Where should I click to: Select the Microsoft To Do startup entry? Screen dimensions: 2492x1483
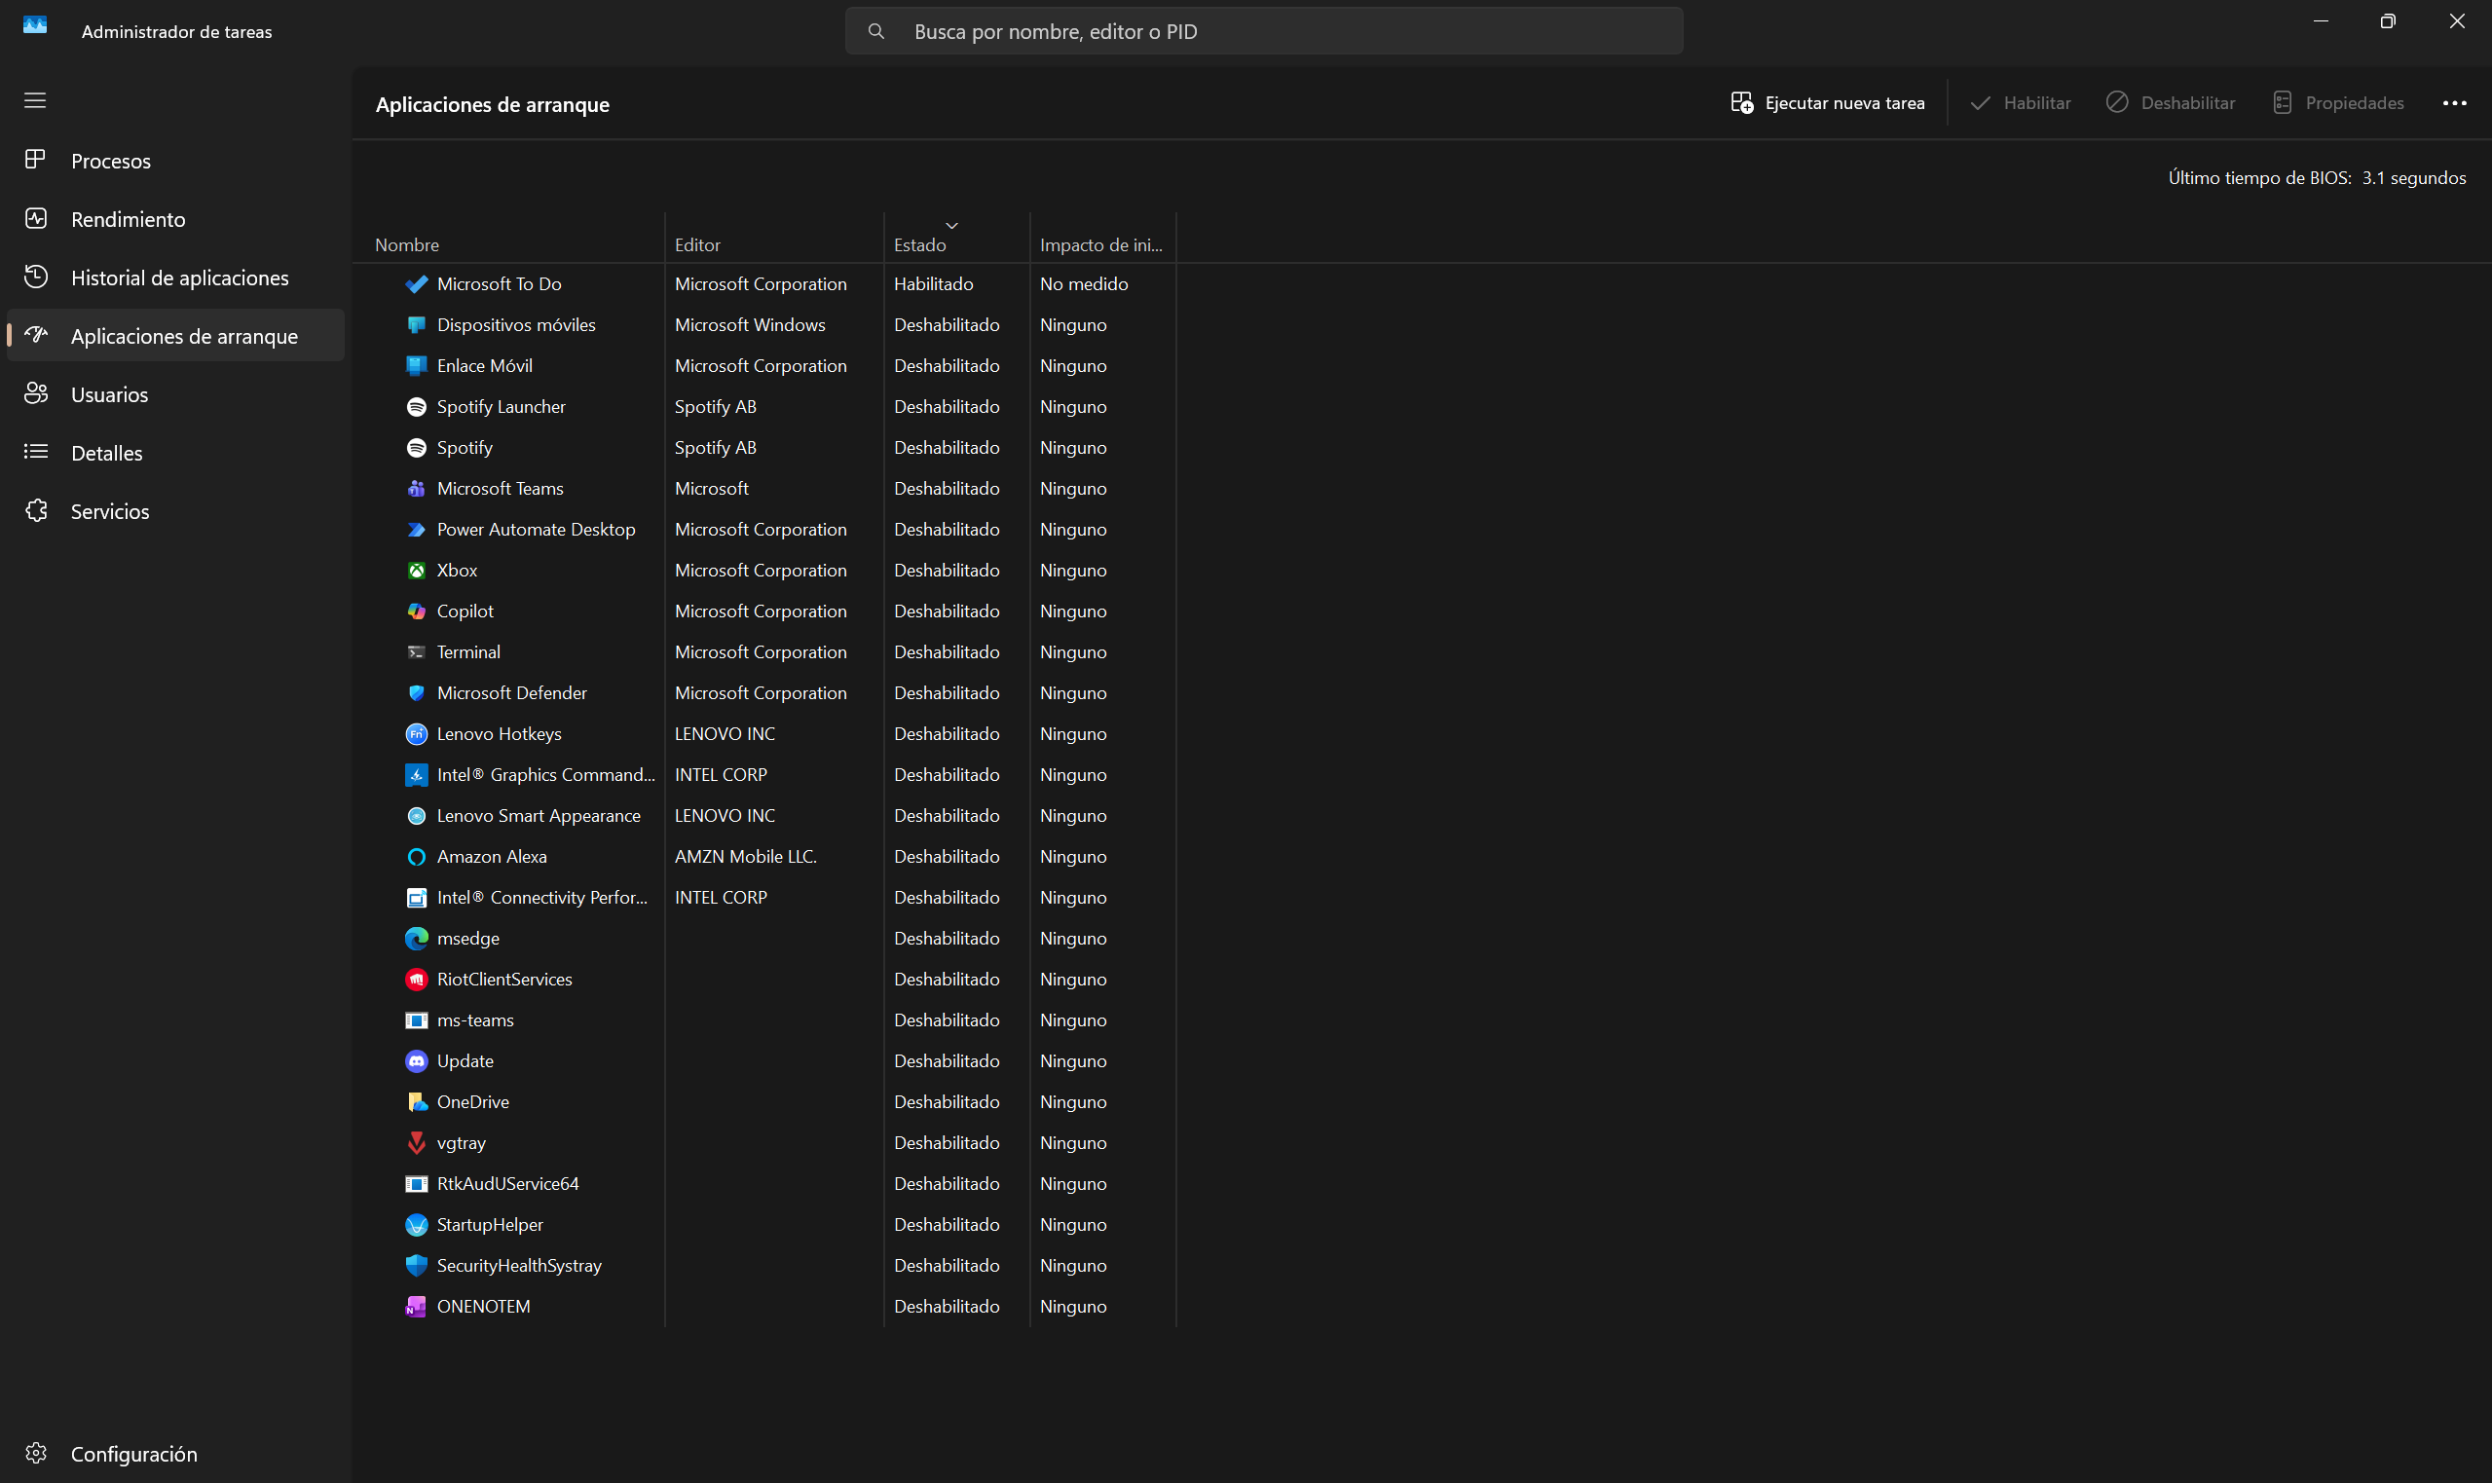coord(765,283)
